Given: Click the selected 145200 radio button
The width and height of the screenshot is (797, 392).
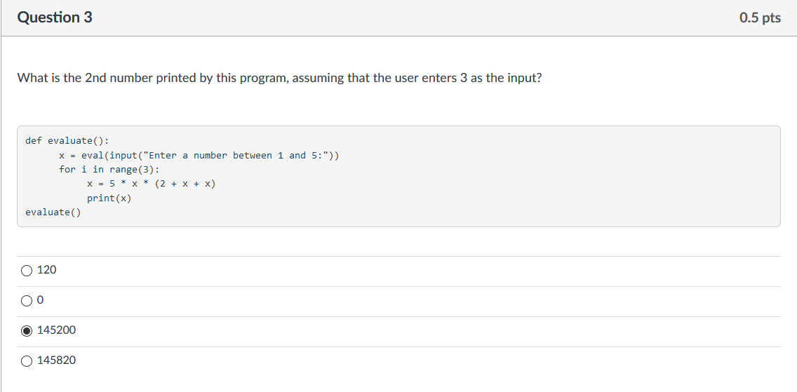Looking at the screenshot, I should point(27,331).
